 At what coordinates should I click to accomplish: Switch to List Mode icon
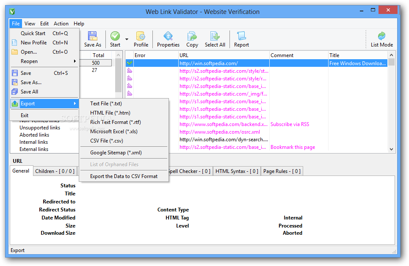pyautogui.click(x=381, y=36)
